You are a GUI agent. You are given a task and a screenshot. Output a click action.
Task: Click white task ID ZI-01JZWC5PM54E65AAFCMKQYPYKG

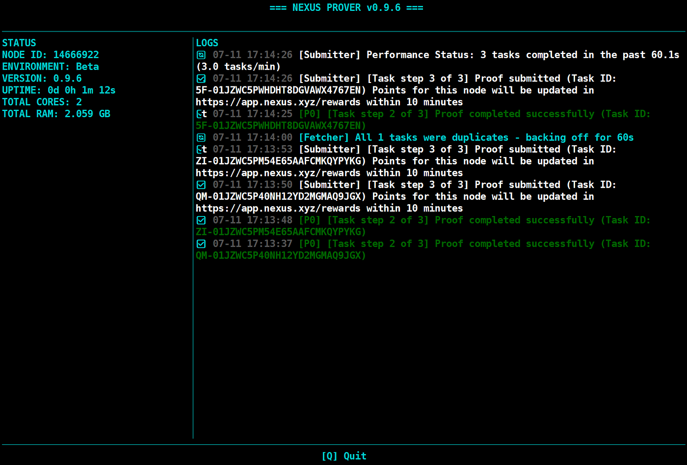point(279,161)
